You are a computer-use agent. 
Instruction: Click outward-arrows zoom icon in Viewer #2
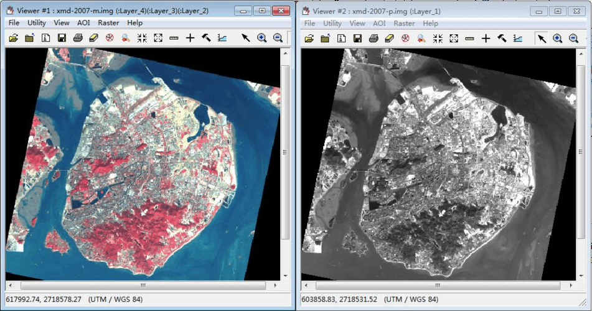[454, 38]
